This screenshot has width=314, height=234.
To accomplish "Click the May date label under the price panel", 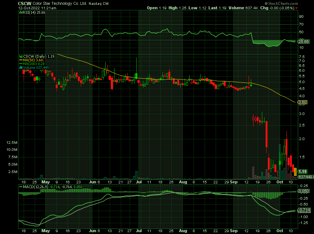I will [45, 182].
